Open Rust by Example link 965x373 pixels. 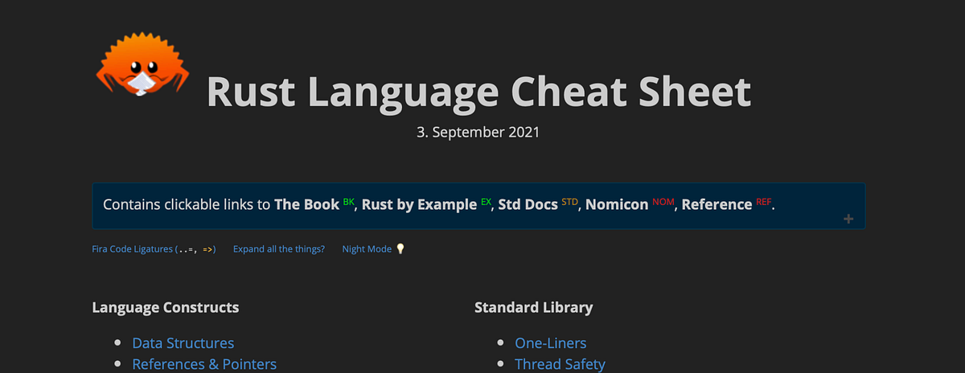point(419,204)
